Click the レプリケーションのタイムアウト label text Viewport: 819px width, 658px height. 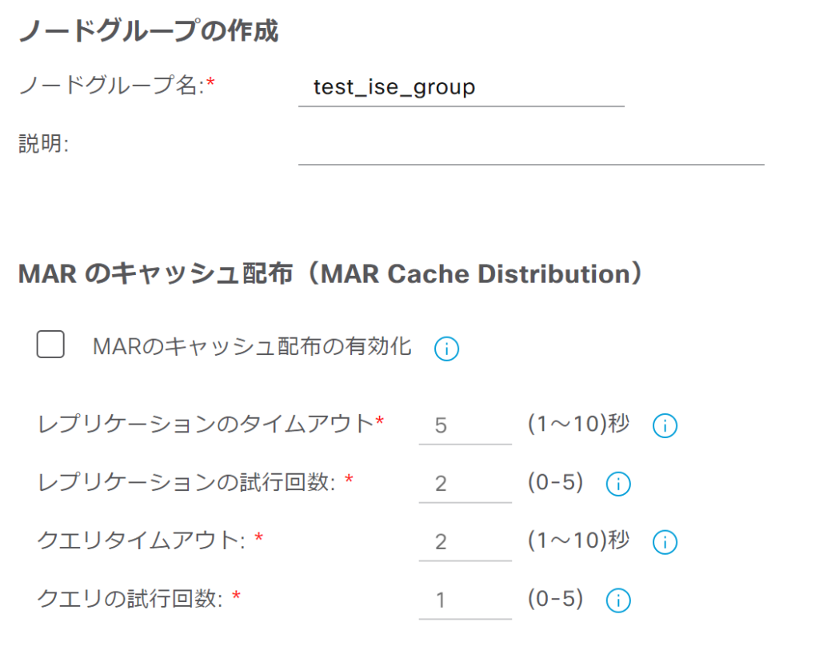[206, 423]
